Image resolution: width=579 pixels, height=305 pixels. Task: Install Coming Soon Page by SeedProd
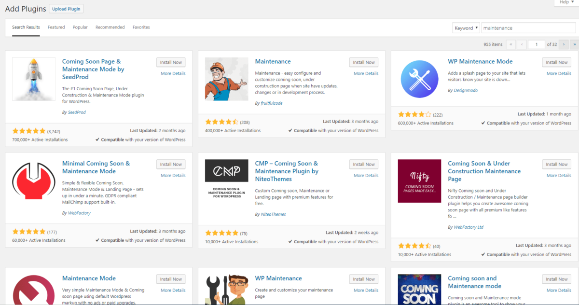point(171,62)
